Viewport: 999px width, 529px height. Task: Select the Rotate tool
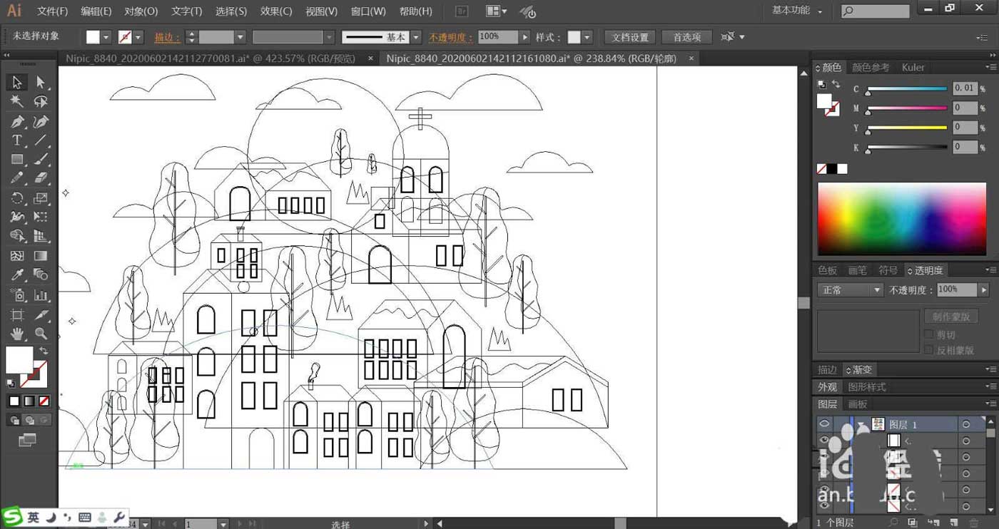(17, 198)
